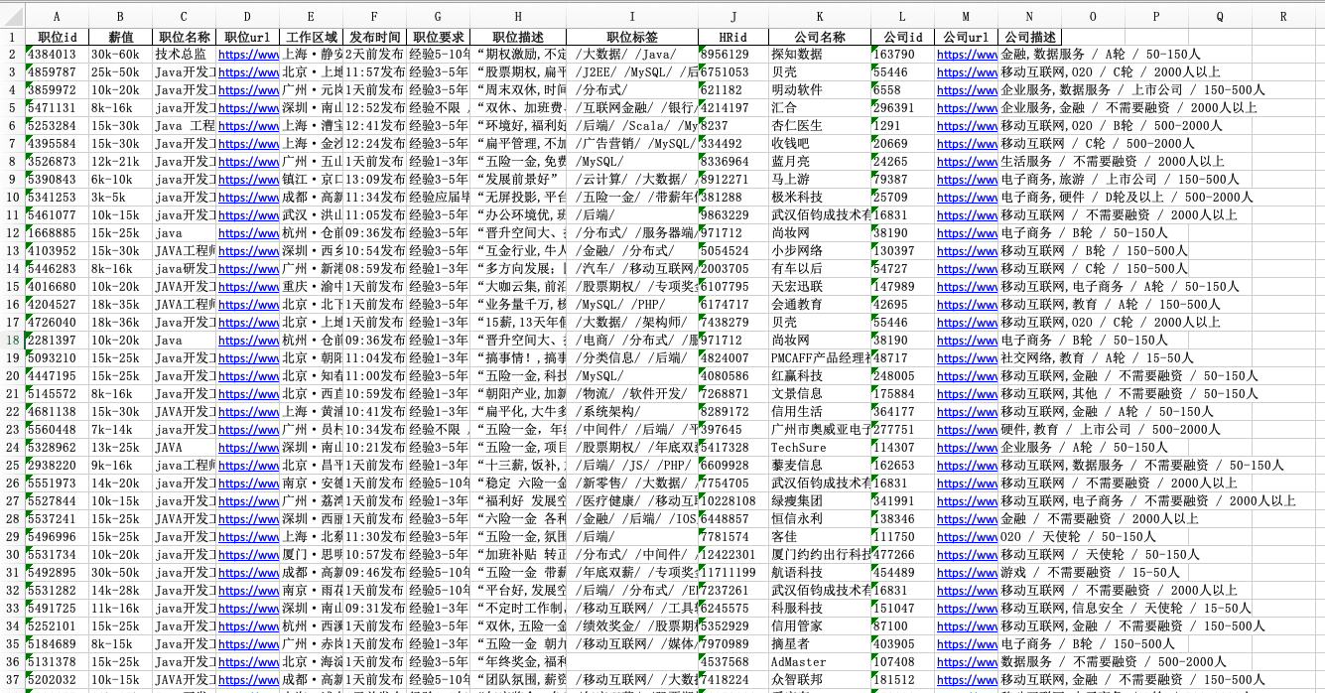Click the 公司id header cell
Screen dimensions: 1325x693
coord(902,37)
